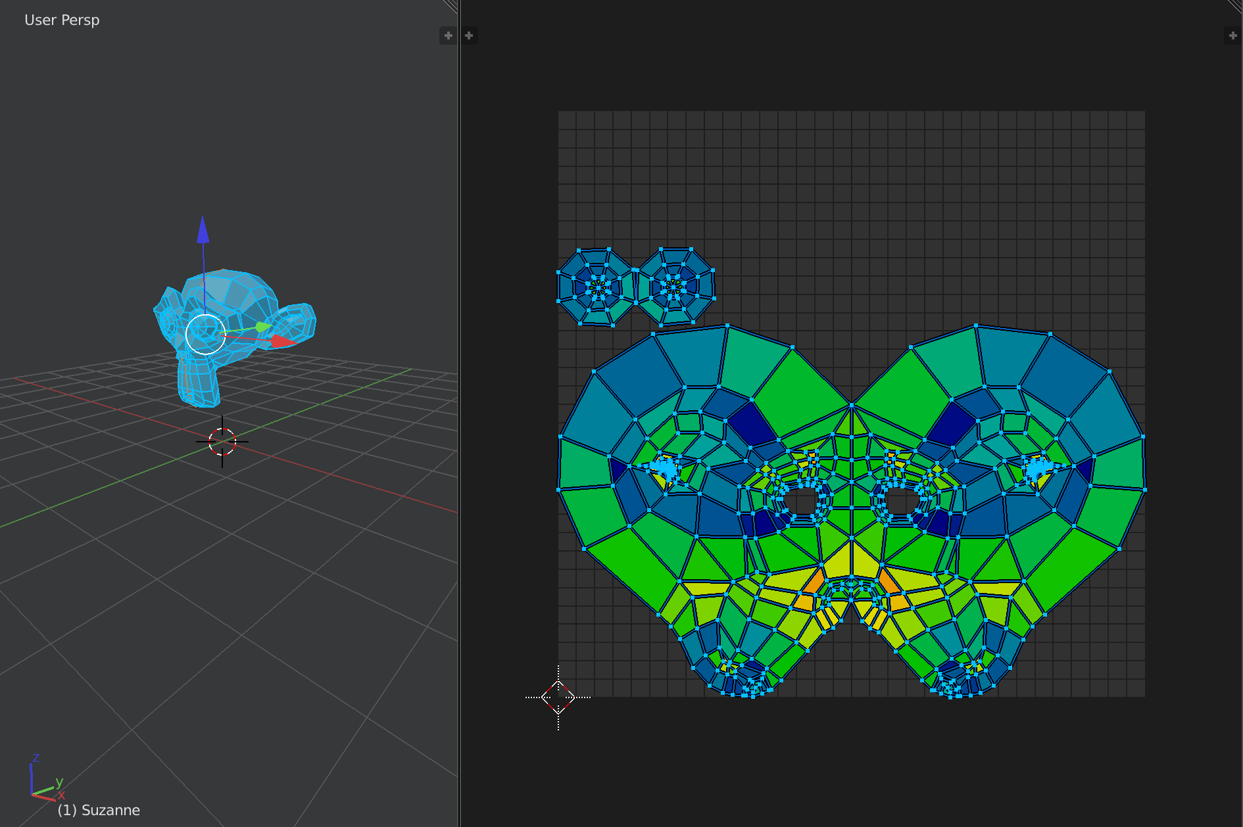Click the 'User Persp' view label

(x=62, y=20)
